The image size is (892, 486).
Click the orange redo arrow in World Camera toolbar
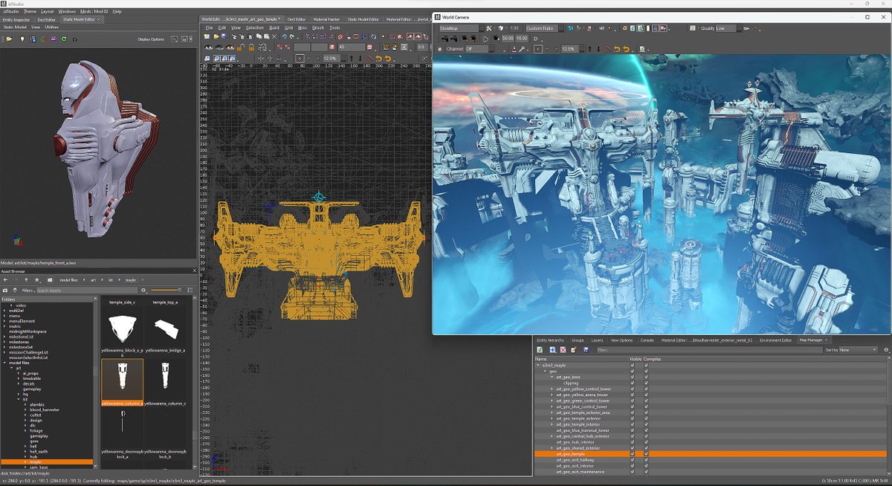pos(626,49)
